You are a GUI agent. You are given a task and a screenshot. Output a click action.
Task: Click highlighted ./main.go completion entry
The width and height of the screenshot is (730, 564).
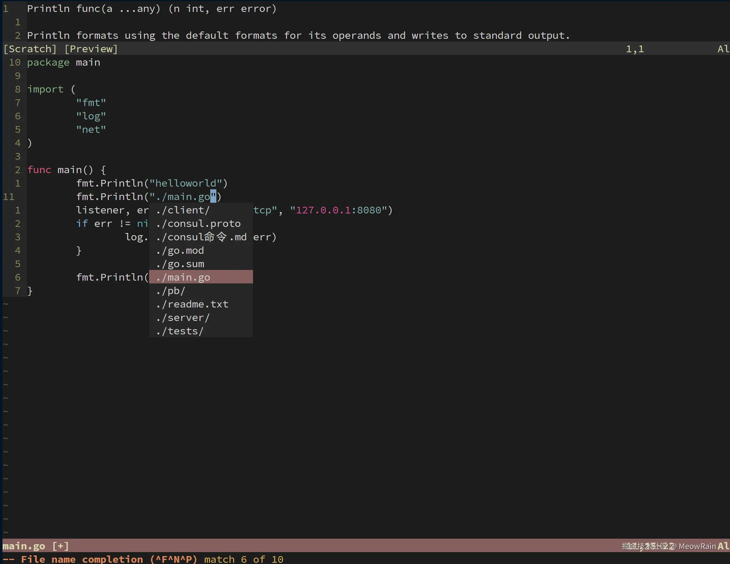click(x=183, y=277)
